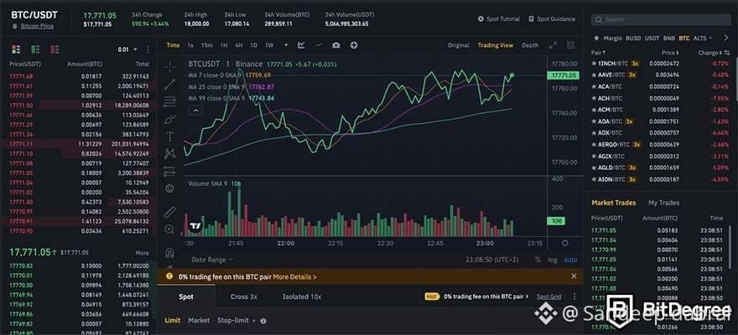738x335 pixels.
Task: Open the emoji icons tool
Action: click(170, 188)
